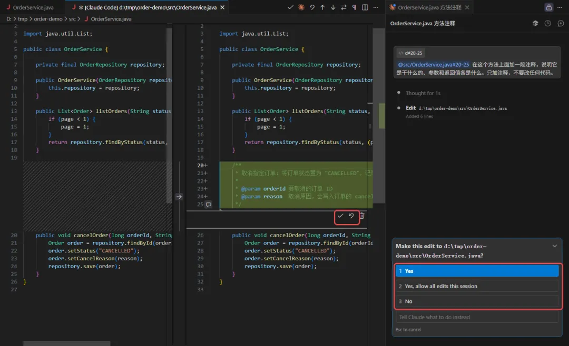Toggle the inline view split-editor icon
569x346 pixels.
coord(365,7)
